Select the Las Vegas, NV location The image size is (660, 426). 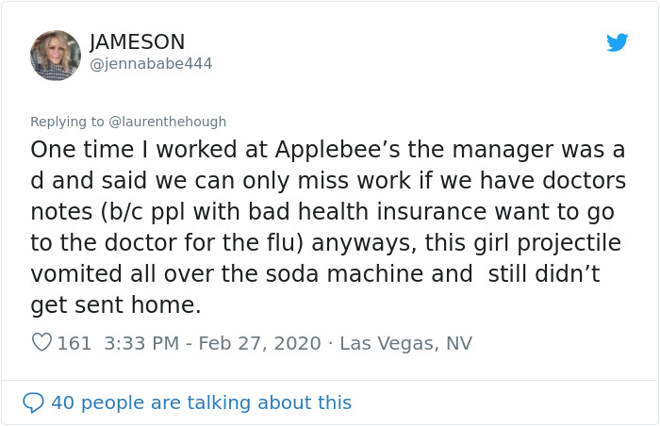[x=405, y=343]
